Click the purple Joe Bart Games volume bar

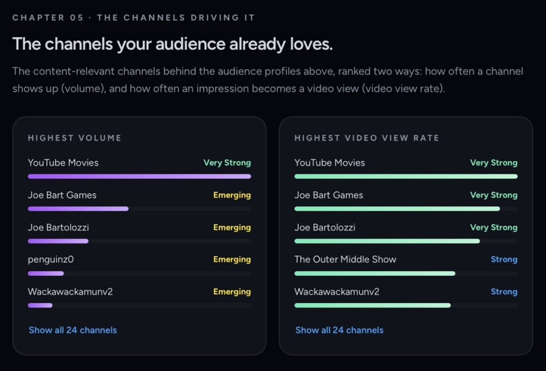point(78,209)
